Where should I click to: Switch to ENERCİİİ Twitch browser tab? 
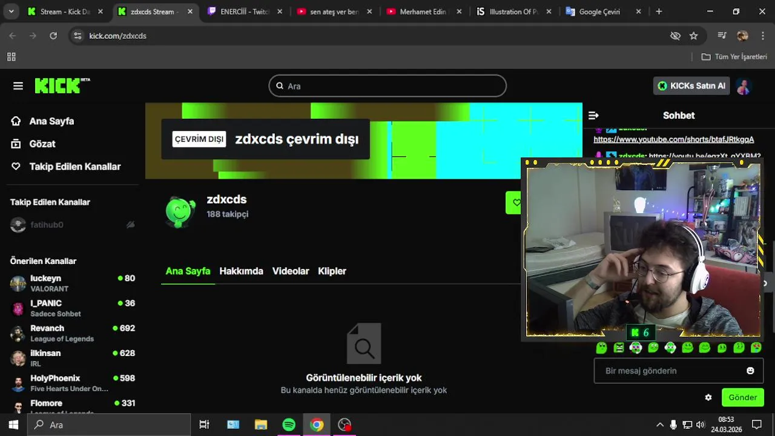245,12
